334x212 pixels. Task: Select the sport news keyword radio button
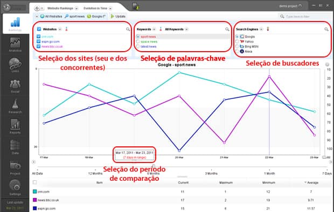(x=138, y=37)
